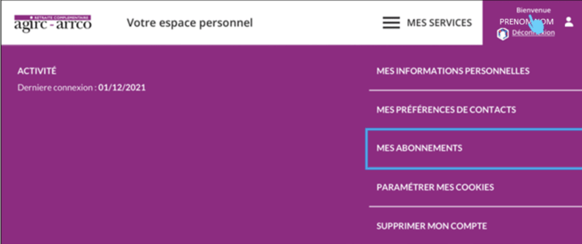Select MES INFORMATIONS PERSONNELLES
This screenshot has width=582, height=244.
point(453,71)
